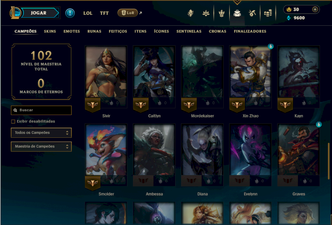The width and height of the screenshot is (332, 225).
Task: Click Sivir's mastery crest emblem
Action: click(x=93, y=105)
